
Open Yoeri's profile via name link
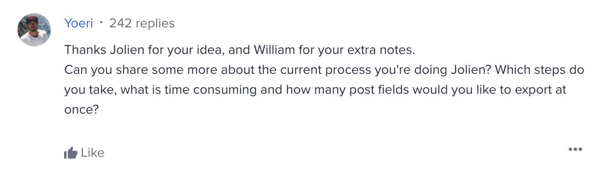(78, 24)
